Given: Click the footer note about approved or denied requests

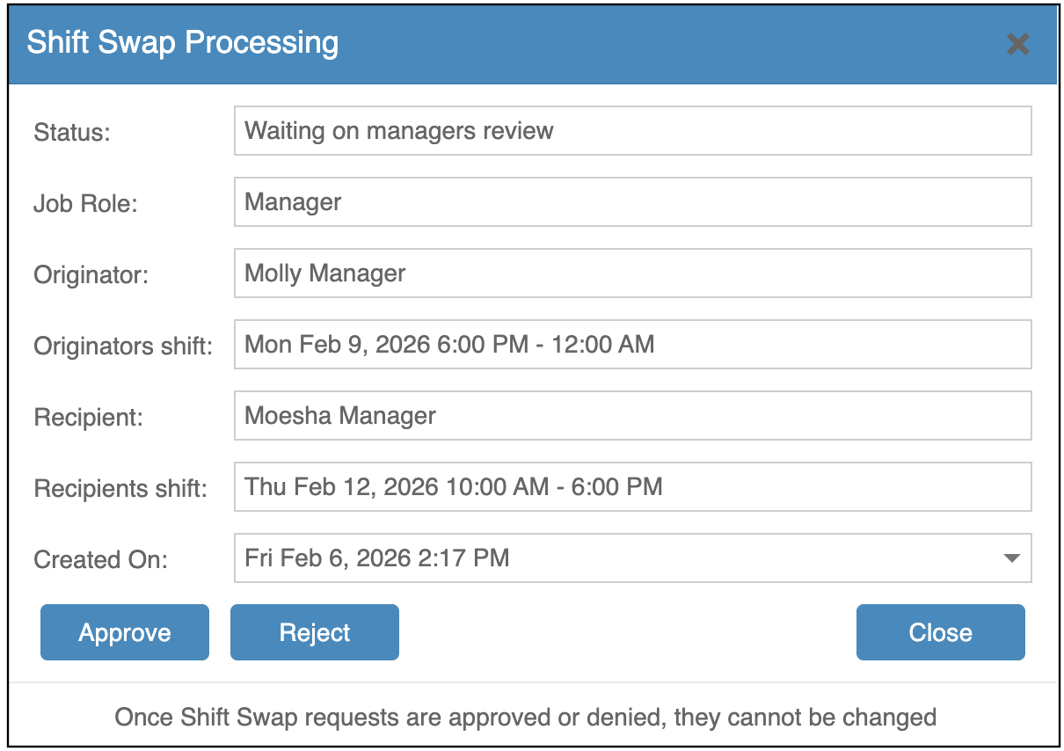Looking at the screenshot, I should 525,718.
